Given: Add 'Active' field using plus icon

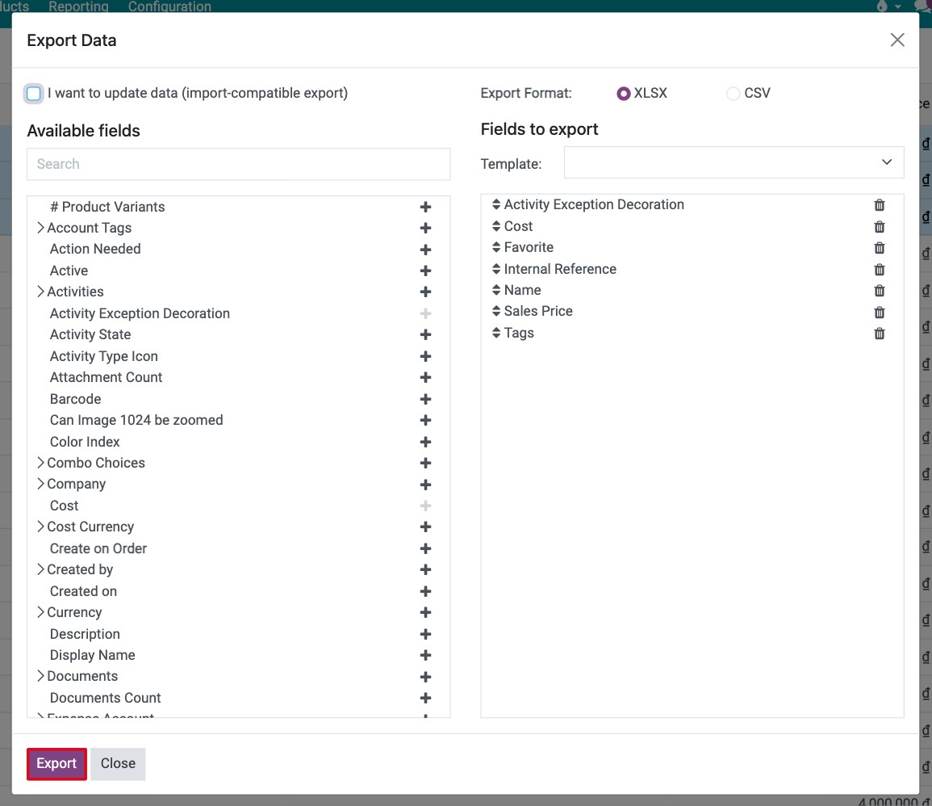Looking at the screenshot, I should (425, 271).
